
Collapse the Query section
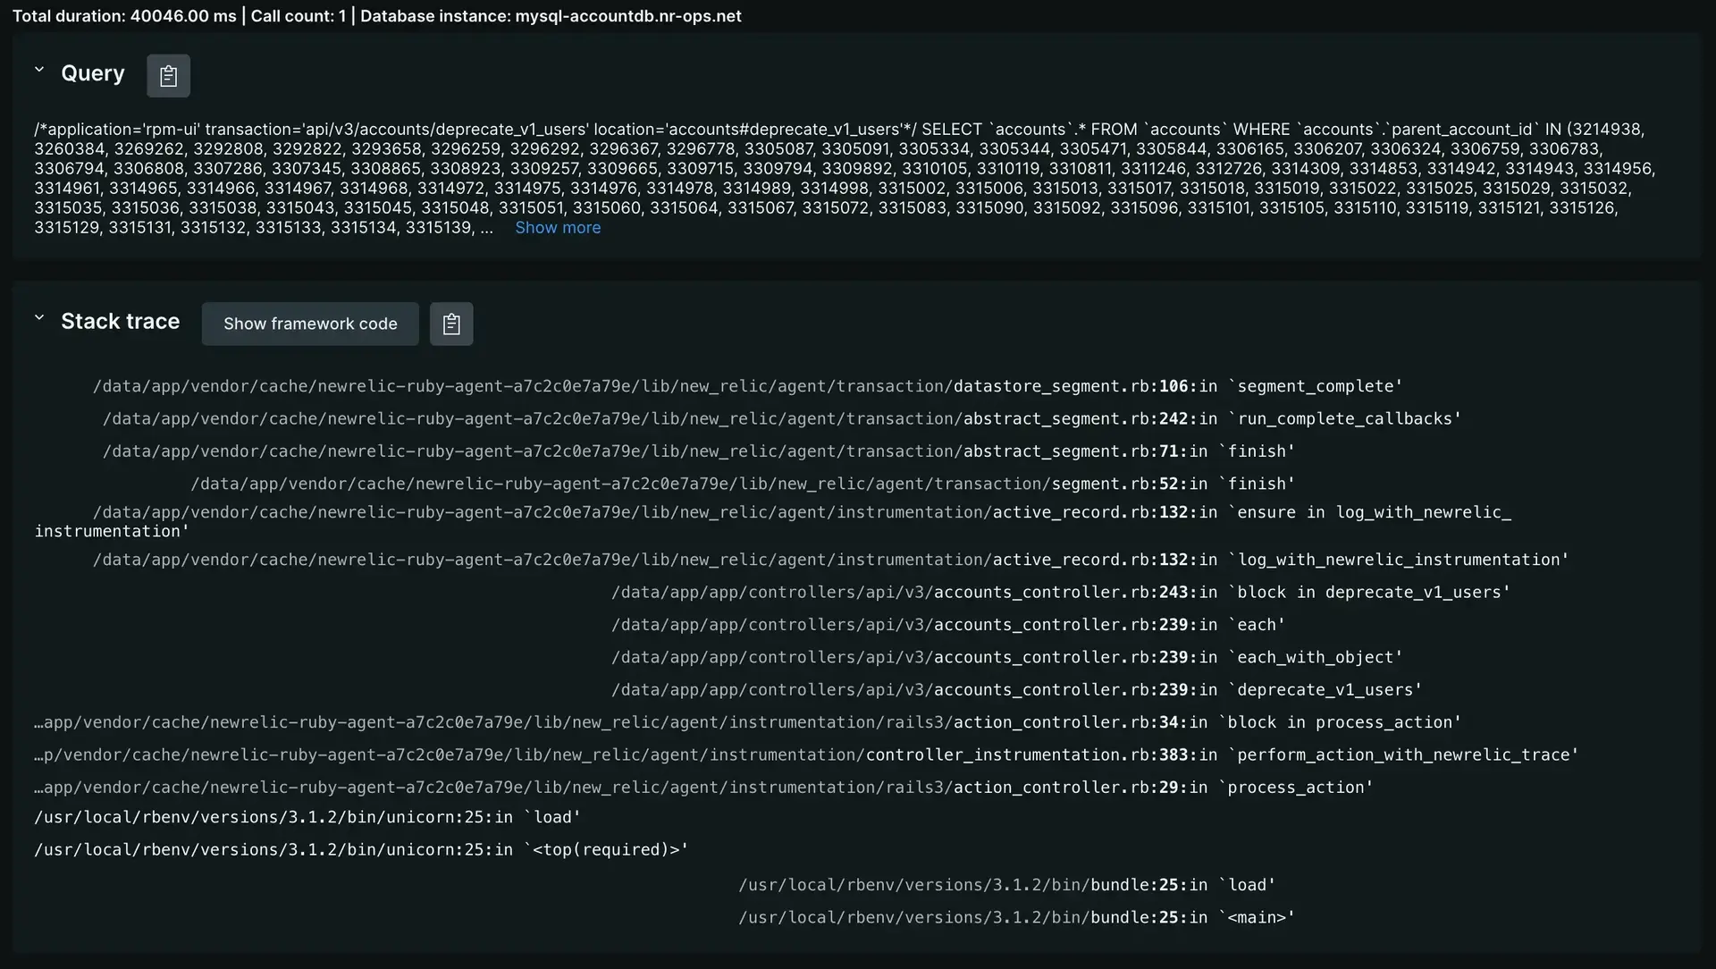pyautogui.click(x=38, y=68)
